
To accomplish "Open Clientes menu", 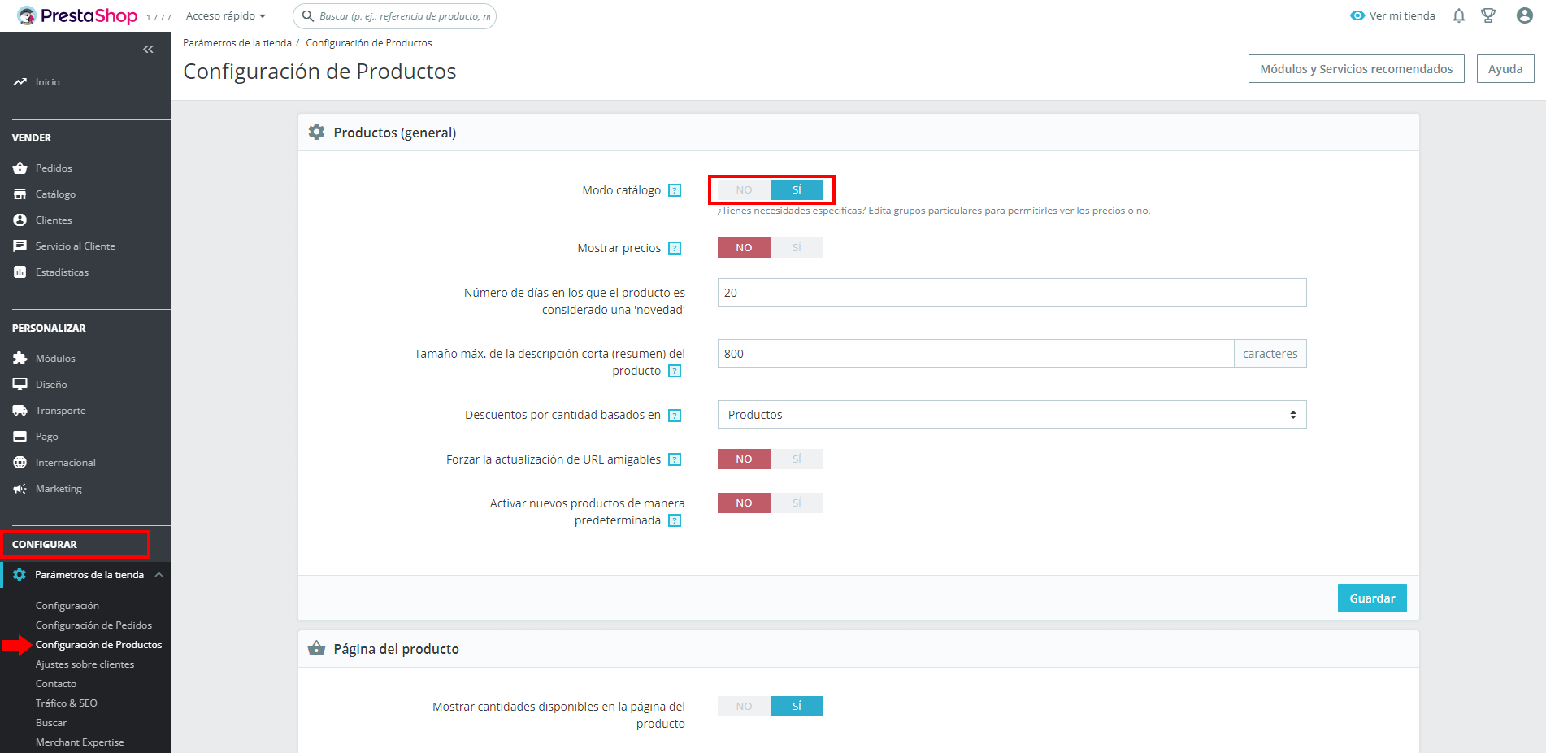I will (54, 220).
